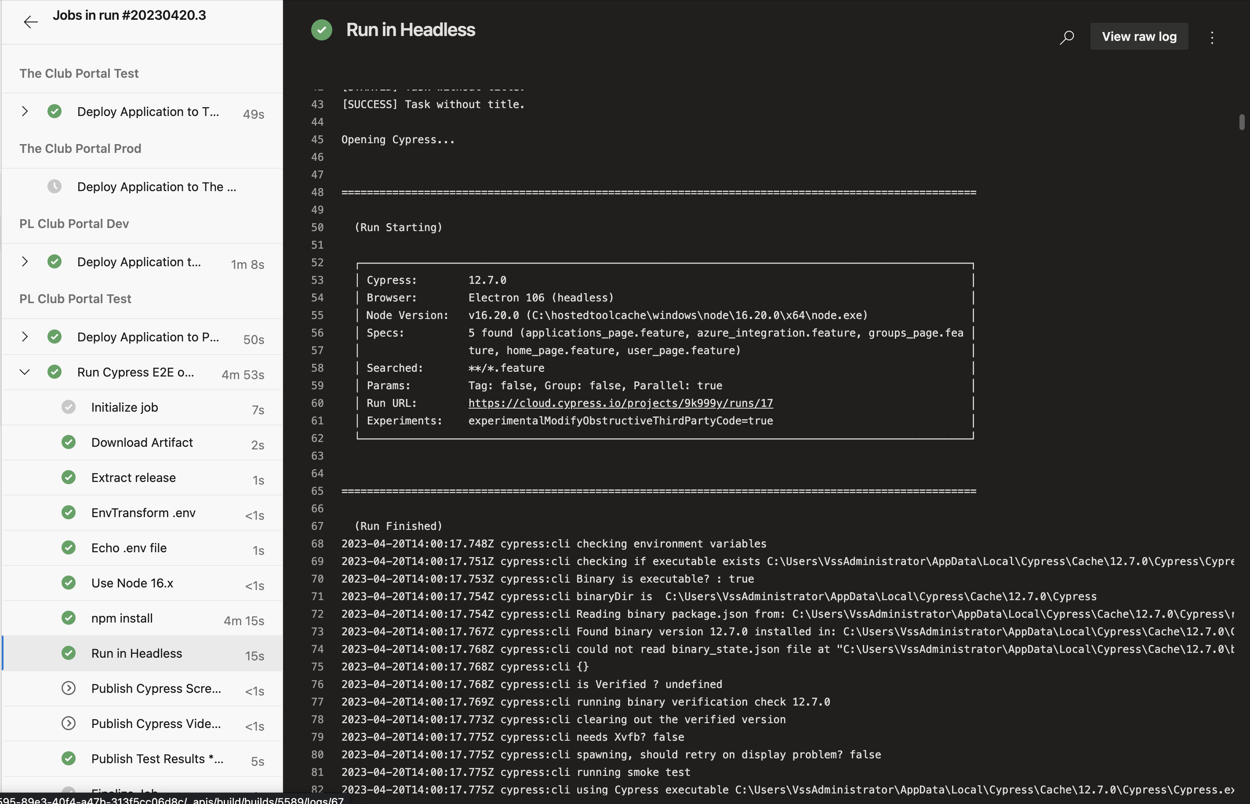Select the Publish Test Results step

[156, 759]
